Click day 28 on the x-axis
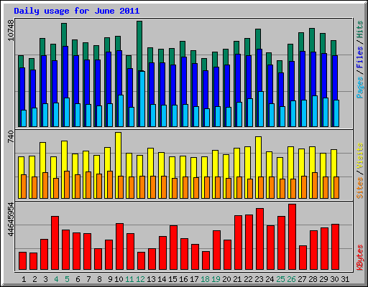Image resolution: width=368 pixels, height=287 pixels. (x=313, y=279)
